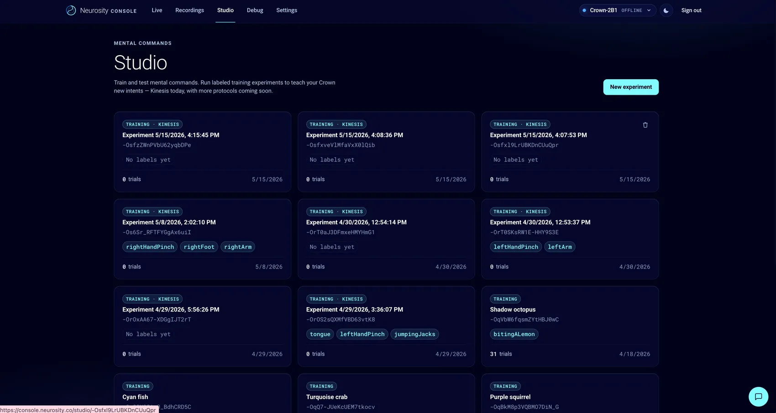Screen dimensions: 776x413
Task: Open the chat support bubble
Action: click(x=758, y=397)
